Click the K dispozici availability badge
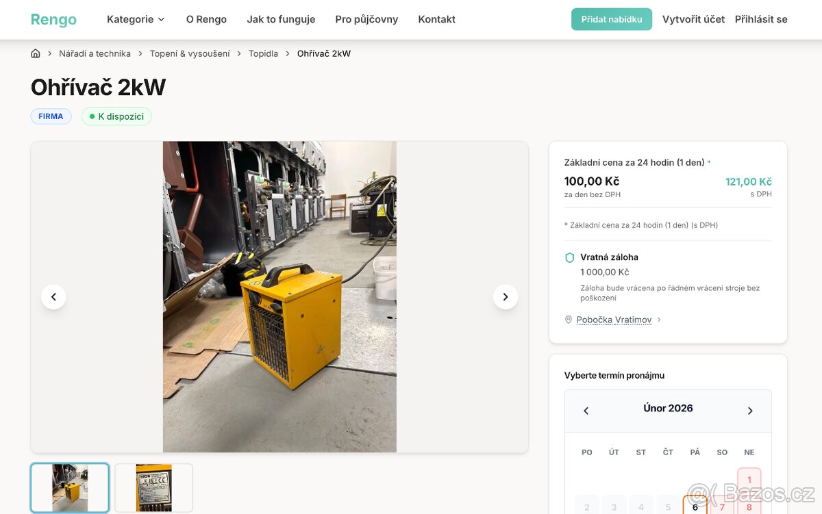The image size is (822, 514). pos(116,116)
